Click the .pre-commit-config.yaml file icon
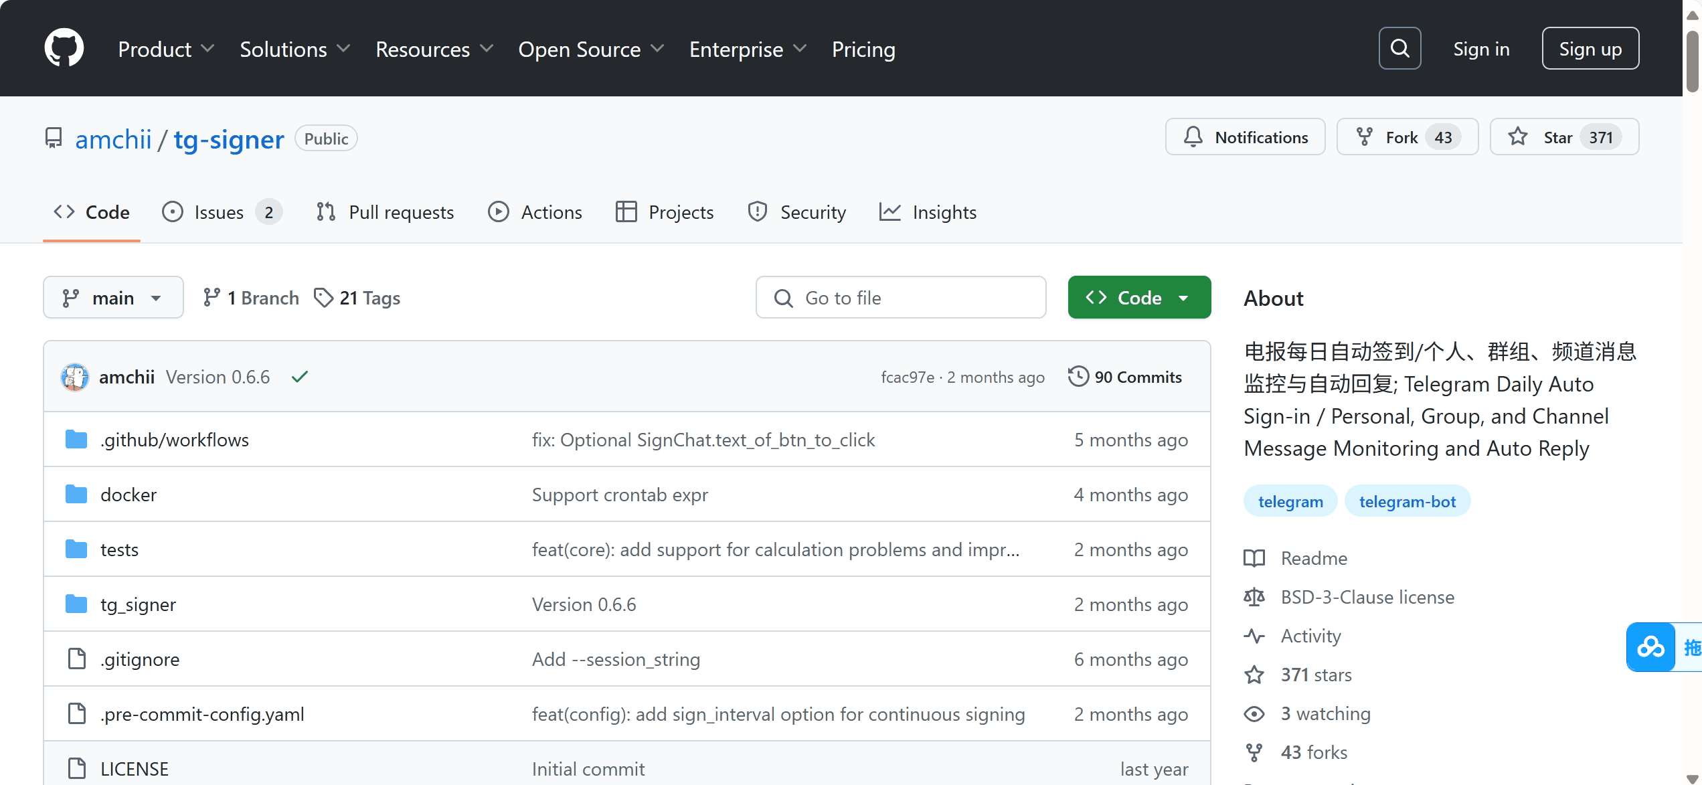 tap(77, 714)
